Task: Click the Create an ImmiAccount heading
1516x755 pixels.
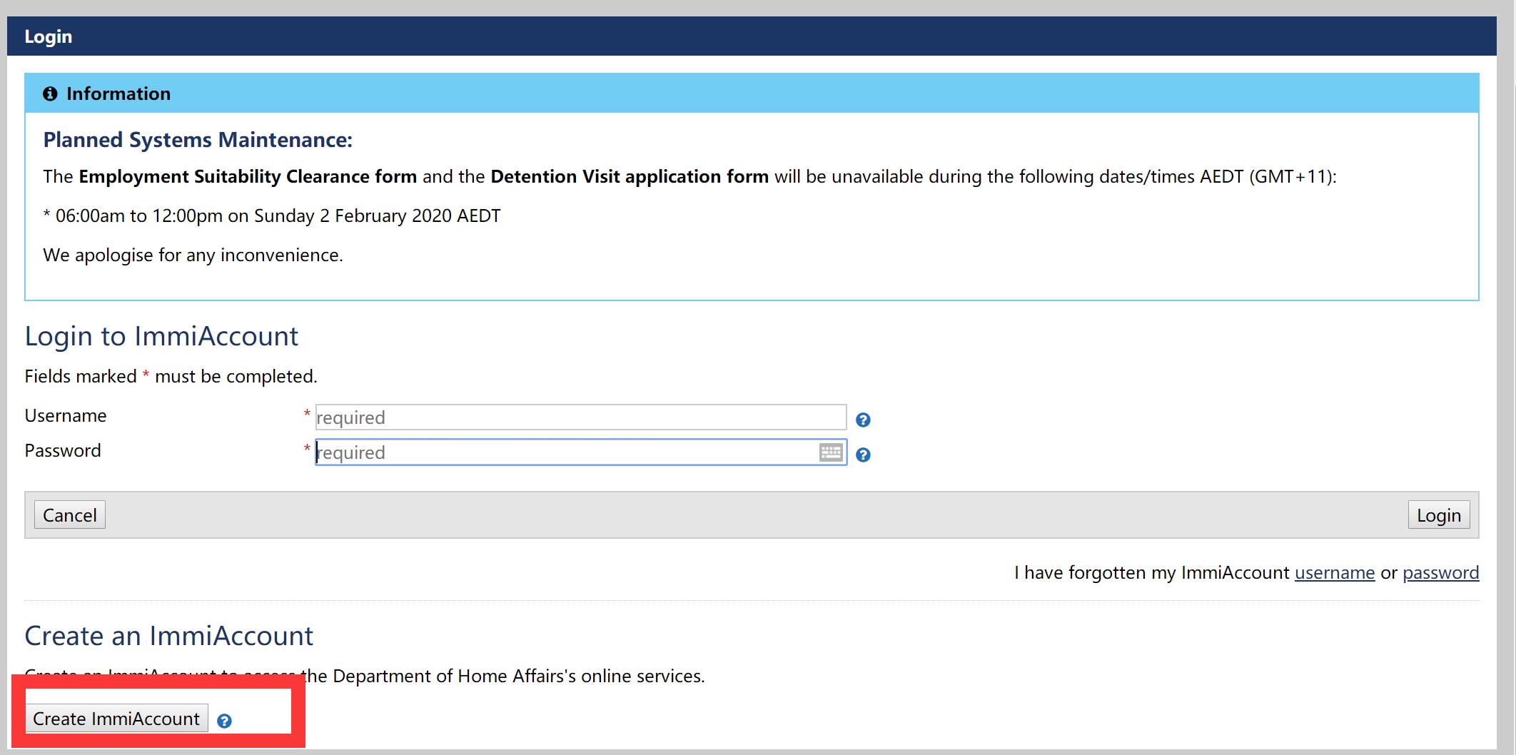Action: [x=169, y=636]
